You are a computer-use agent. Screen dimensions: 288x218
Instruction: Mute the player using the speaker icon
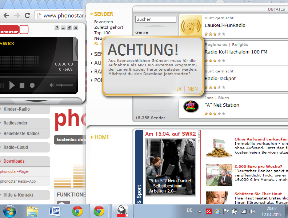(52, 85)
